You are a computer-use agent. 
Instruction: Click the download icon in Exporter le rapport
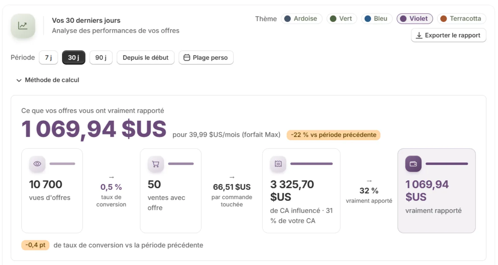point(419,35)
